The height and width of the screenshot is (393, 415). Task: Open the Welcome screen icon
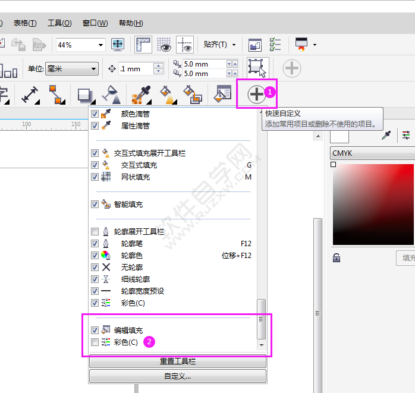pos(255,45)
